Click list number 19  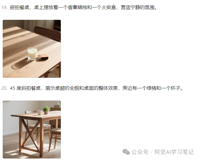point(4,8)
